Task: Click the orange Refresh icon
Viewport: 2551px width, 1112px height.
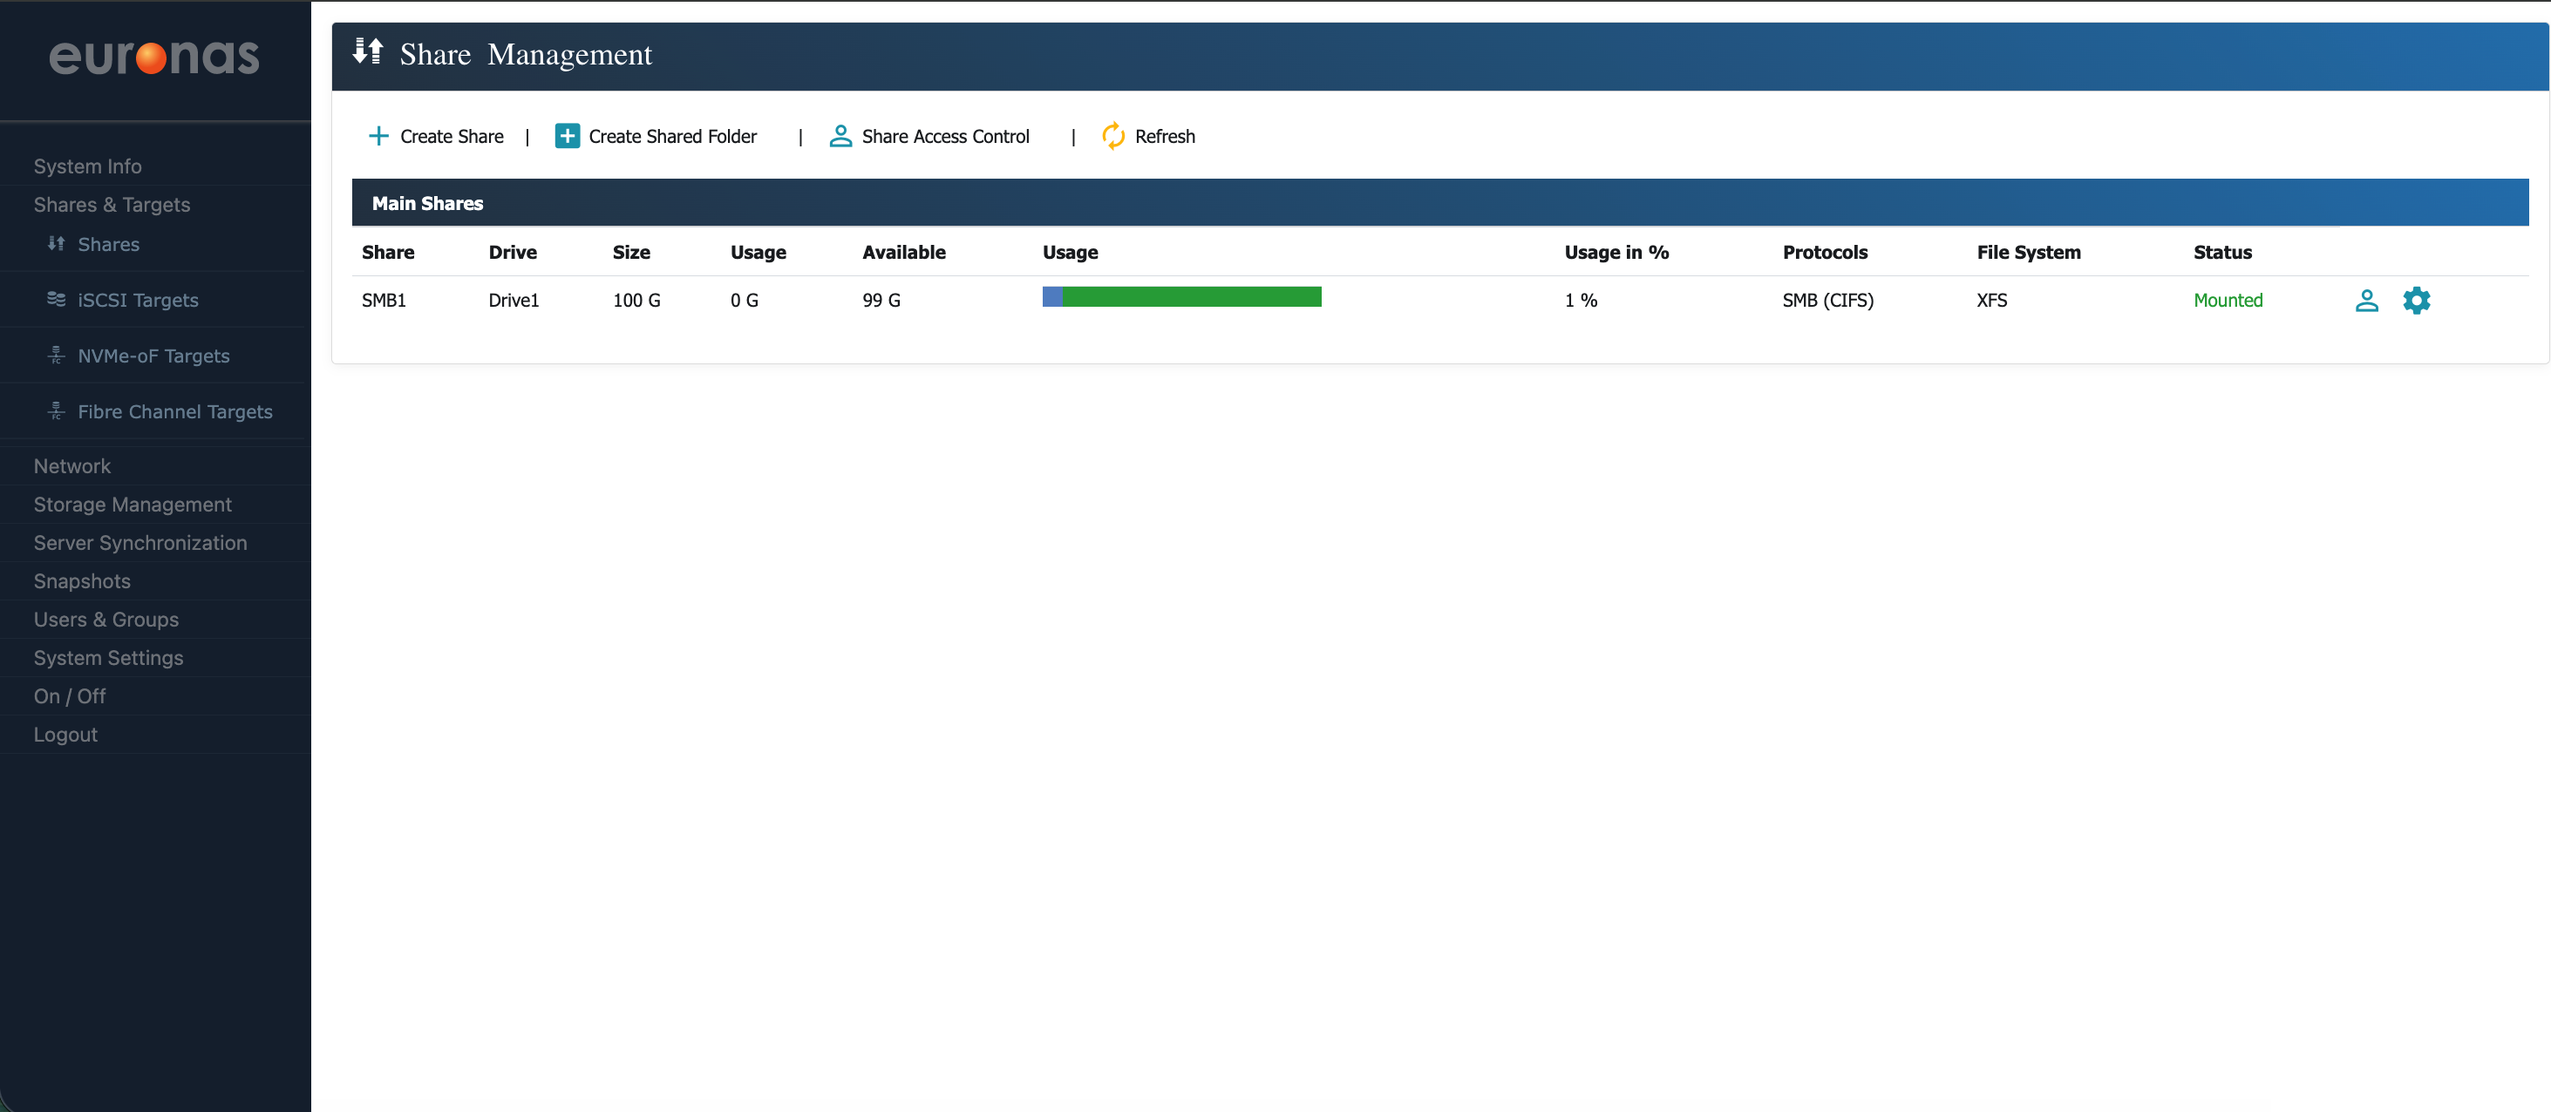Action: 1113,136
